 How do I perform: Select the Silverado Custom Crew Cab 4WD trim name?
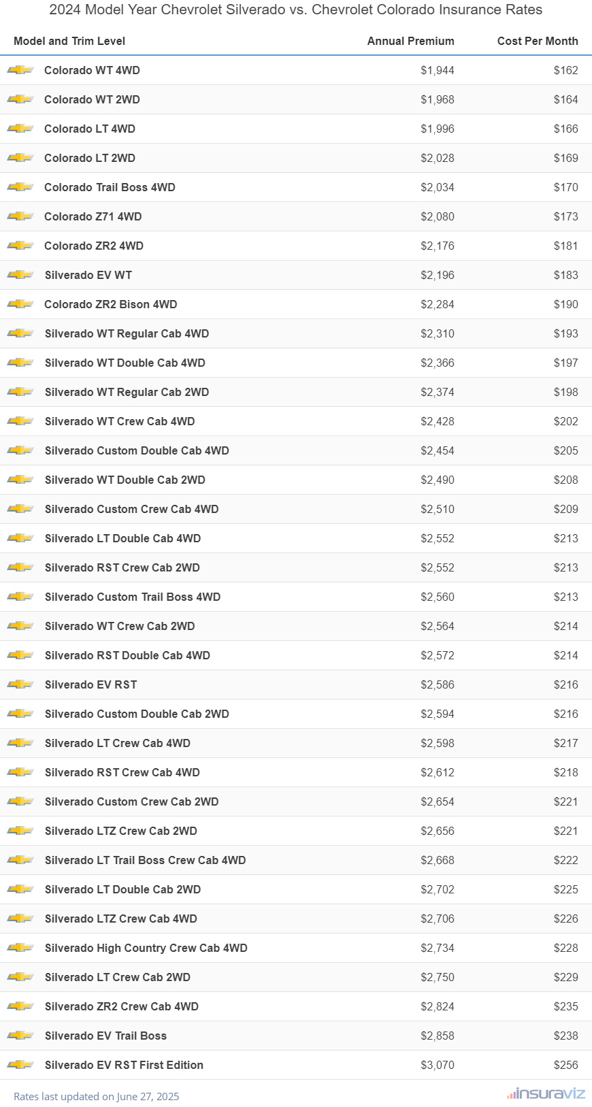132,509
